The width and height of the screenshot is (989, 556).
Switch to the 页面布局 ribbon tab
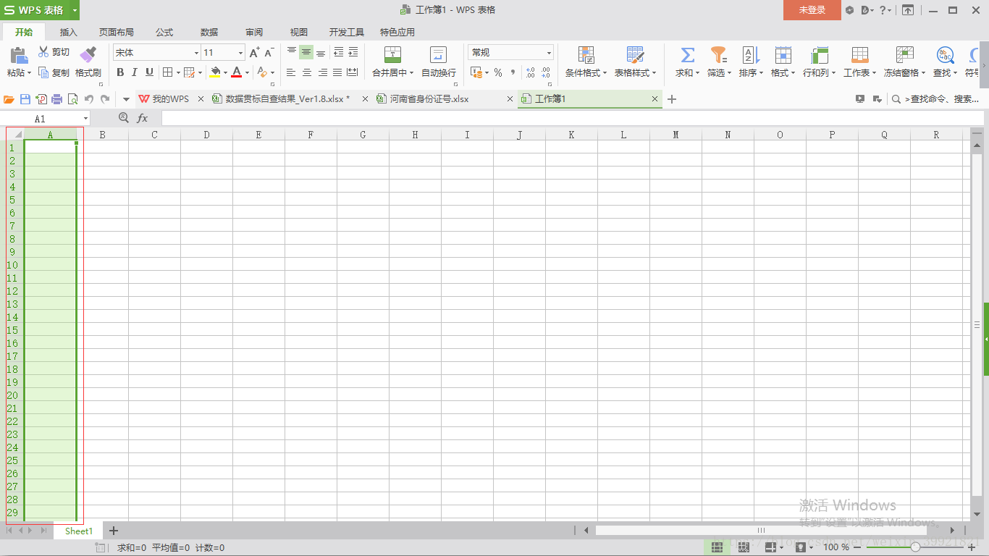pyautogui.click(x=117, y=32)
